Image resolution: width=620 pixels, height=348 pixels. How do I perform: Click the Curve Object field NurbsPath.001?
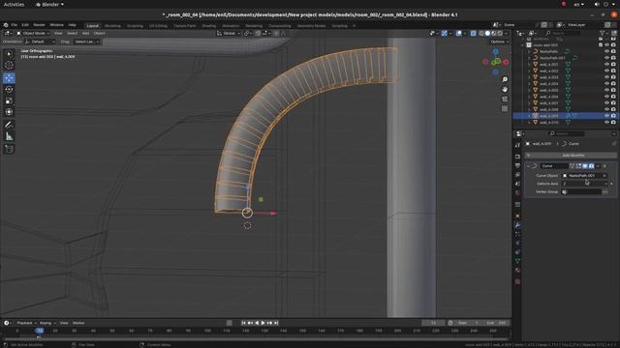coord(585,176)
